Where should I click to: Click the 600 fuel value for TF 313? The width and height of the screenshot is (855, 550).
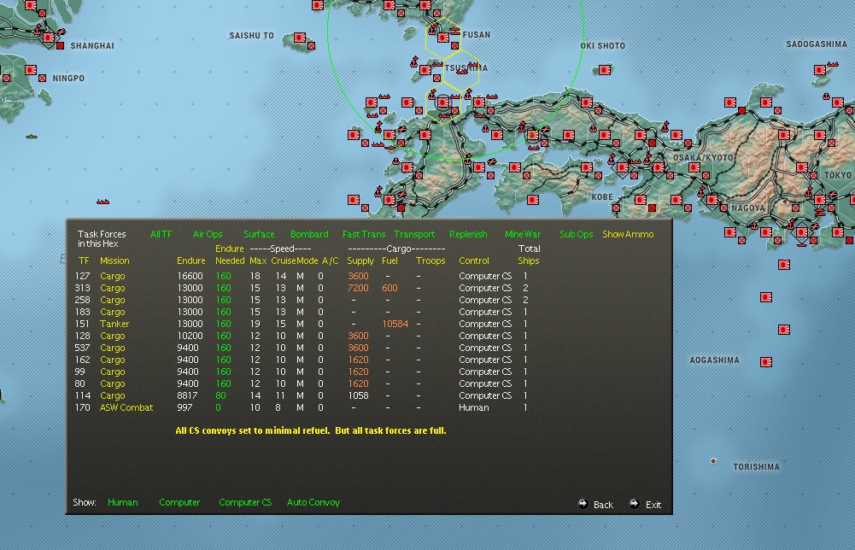pos(389,288)
